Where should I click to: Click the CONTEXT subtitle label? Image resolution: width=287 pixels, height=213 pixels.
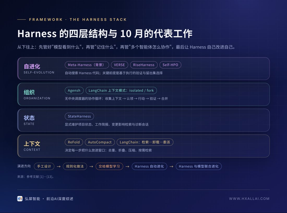(x=32, y=150)
